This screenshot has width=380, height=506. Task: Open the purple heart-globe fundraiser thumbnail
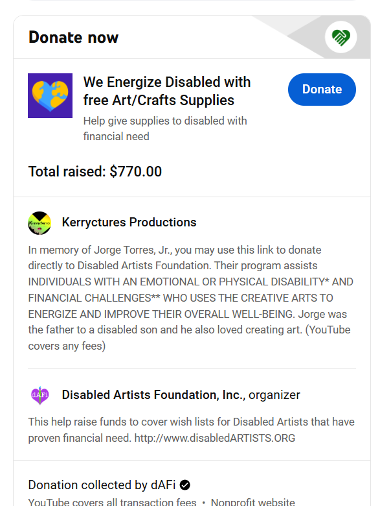pyautogui.click(x=50, y=95)
